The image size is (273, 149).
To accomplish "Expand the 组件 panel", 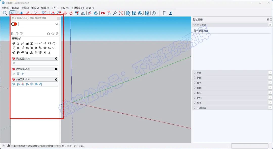I will tap(195, 78).
